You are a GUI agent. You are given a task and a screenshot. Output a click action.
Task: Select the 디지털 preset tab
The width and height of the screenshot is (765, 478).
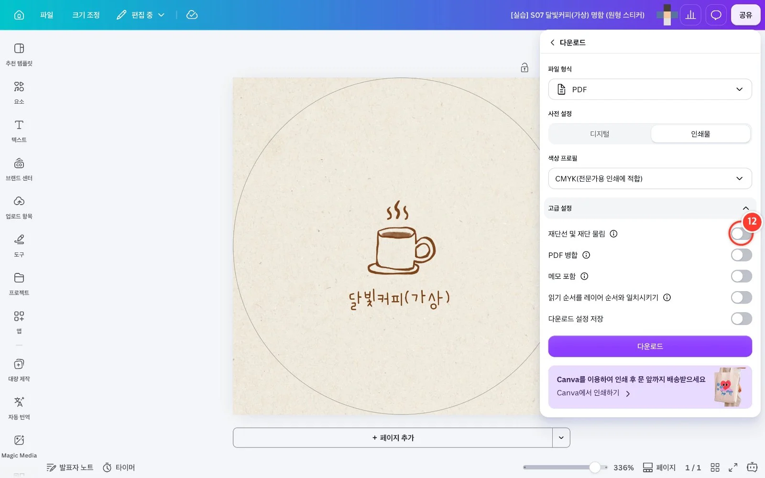[600, 134]
